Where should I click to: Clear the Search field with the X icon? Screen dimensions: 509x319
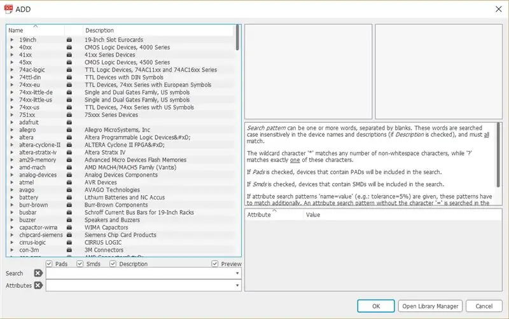click(38, 273)
